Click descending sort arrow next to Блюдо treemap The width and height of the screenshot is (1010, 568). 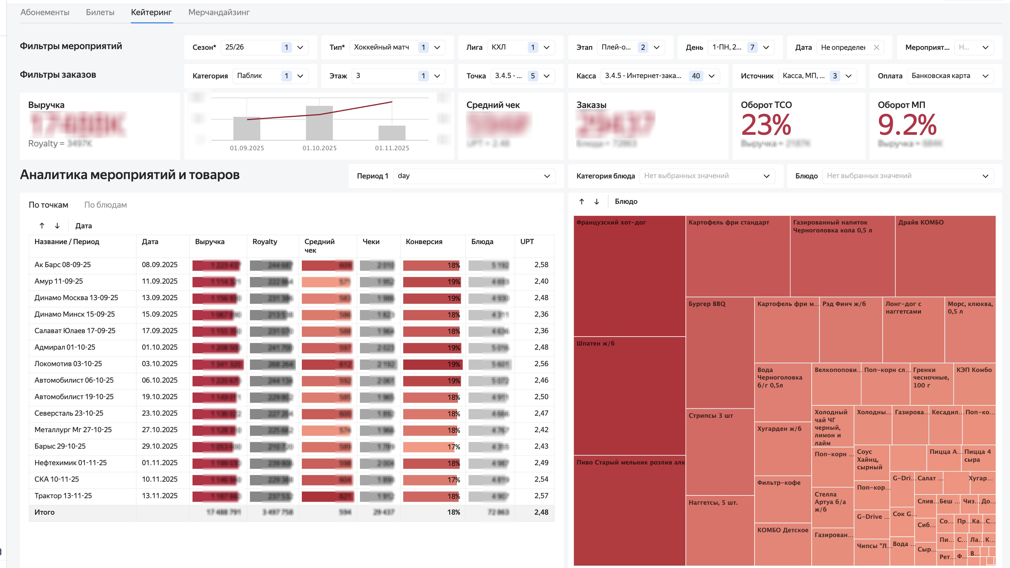click(x=597, y=201)
